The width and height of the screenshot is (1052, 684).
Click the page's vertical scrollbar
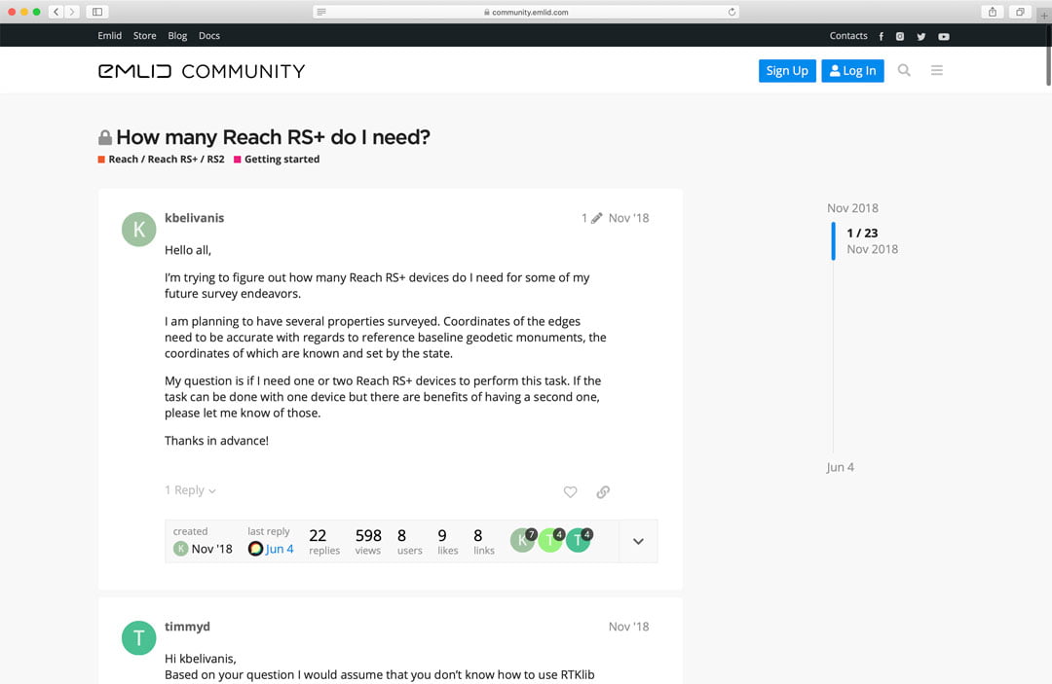pyautogui.click(x=1048, y=56)
